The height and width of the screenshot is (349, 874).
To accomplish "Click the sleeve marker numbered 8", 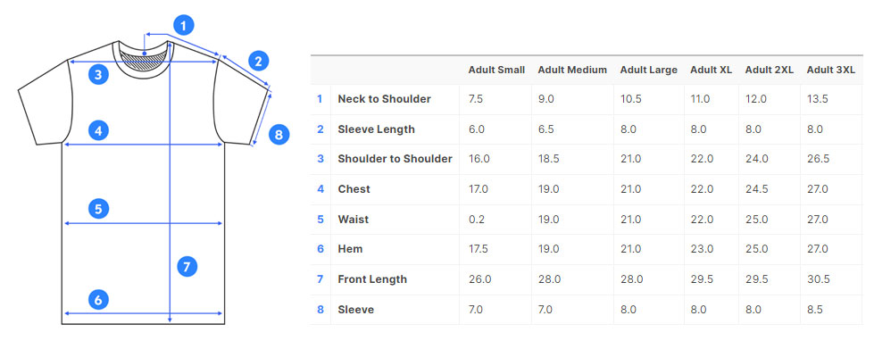I will (x=279, y=135).
